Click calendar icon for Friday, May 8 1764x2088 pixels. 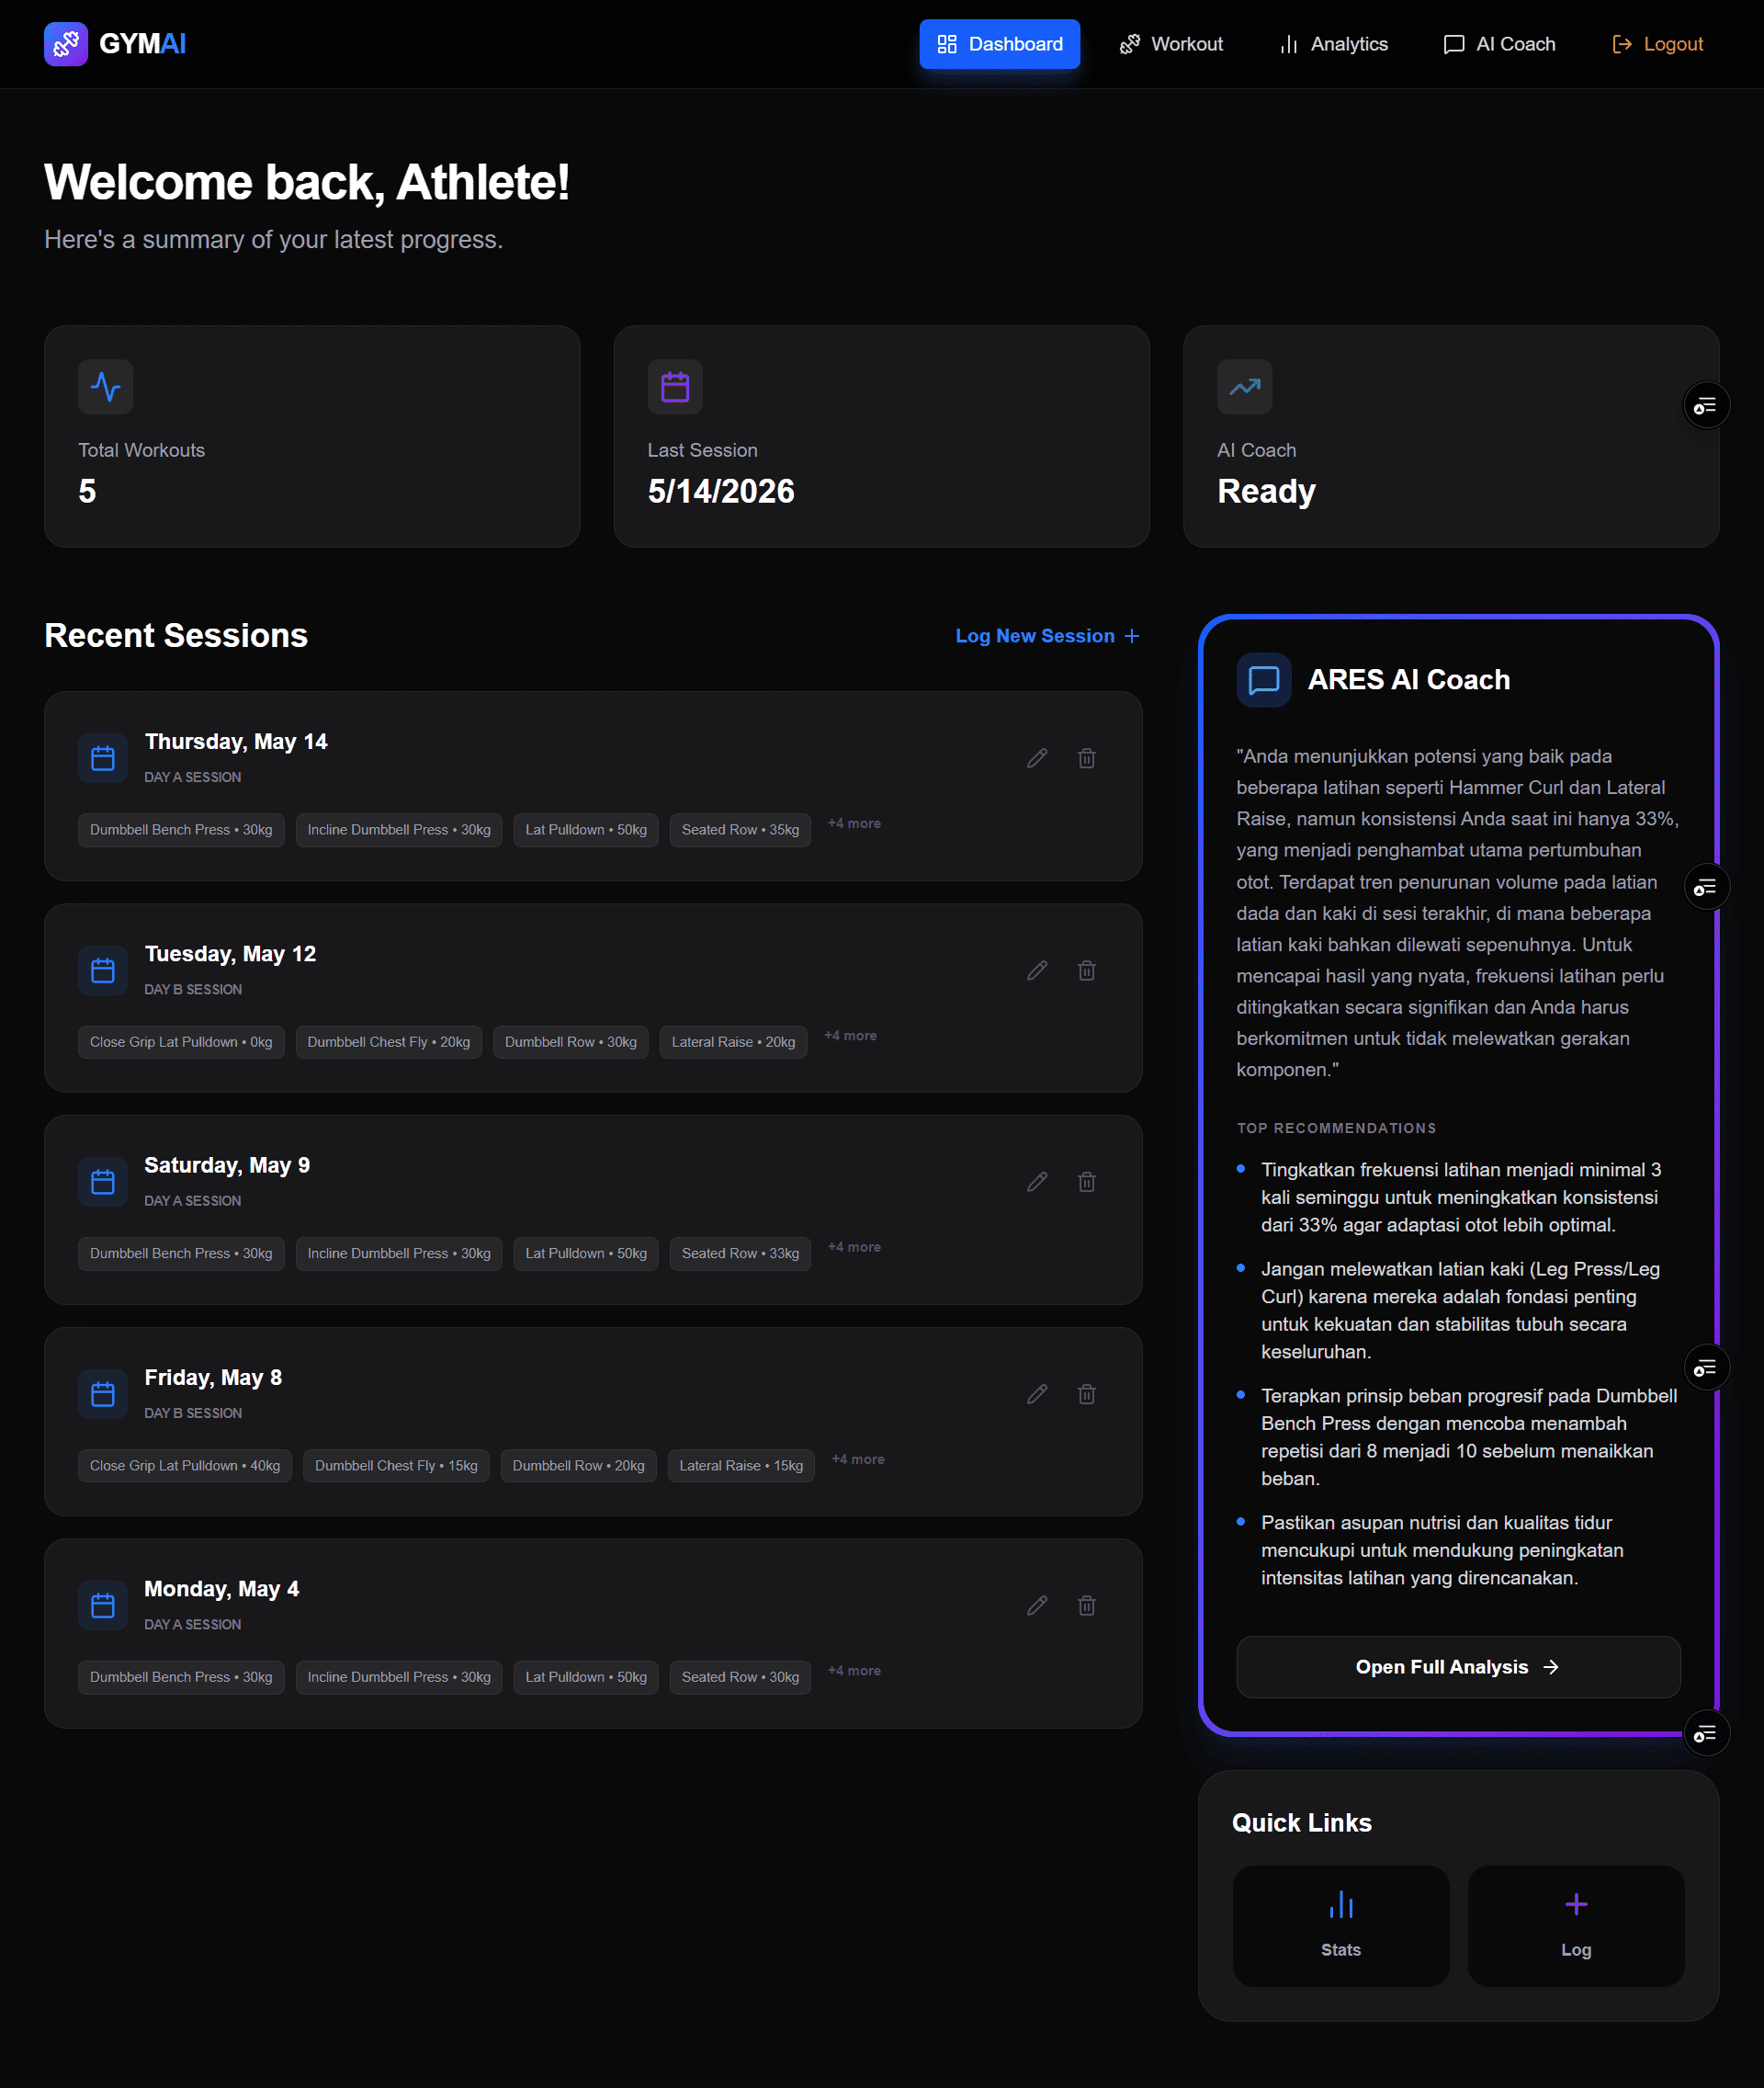click(x=103, y=1393)
